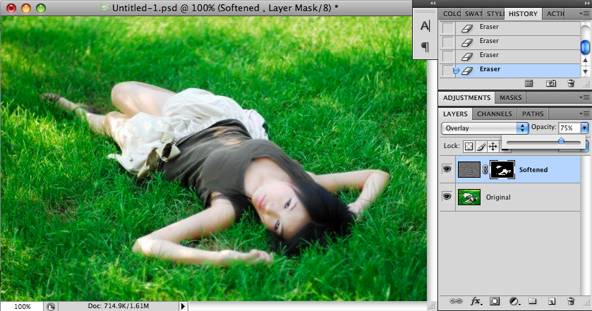Image resolution: width=592 pixels, height=311 pixels.
Task: Create a new history snapshot with camera icon
Action: coord(551,83)
